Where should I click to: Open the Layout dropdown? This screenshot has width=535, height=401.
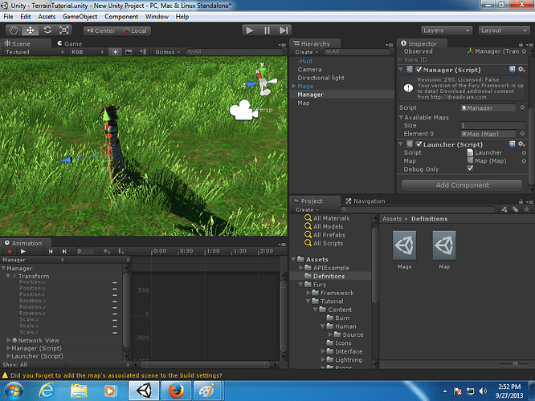point(504,30)
